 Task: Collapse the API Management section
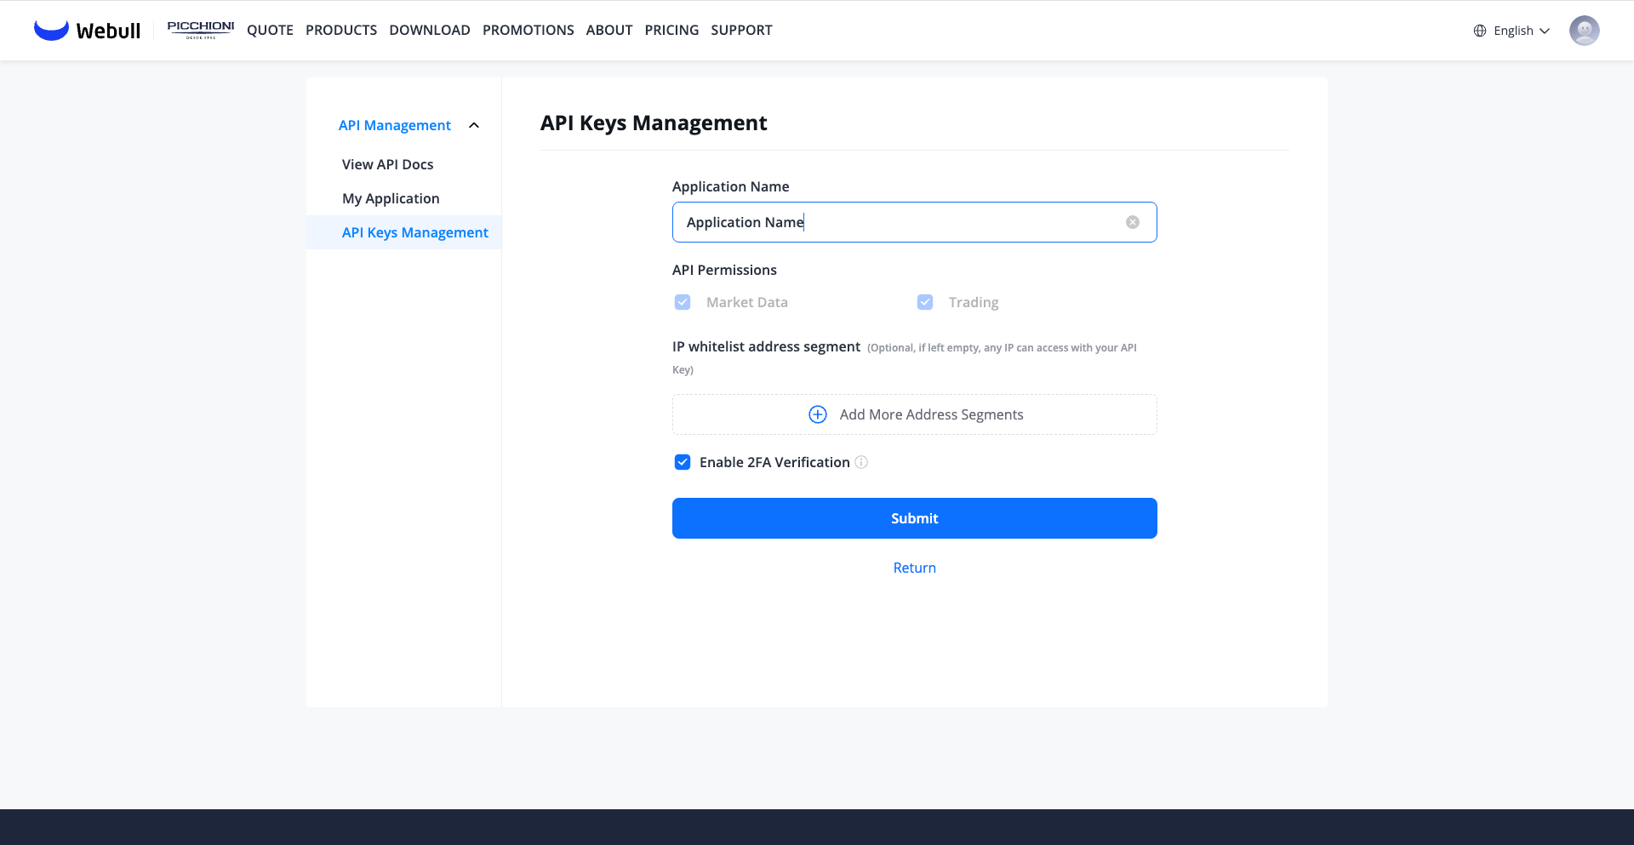474,125
